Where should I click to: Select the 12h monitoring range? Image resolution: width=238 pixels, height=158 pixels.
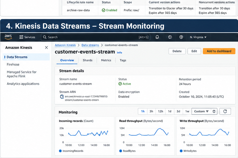click(160, 111)
